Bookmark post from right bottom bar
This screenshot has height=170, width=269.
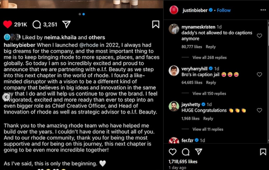(263, 152)
